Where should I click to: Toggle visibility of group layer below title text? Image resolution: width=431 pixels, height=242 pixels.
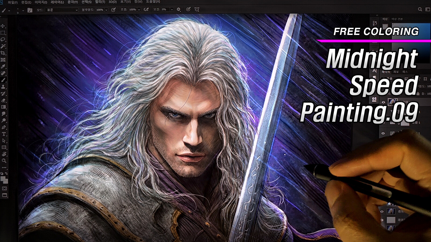(x=383, y=133)
